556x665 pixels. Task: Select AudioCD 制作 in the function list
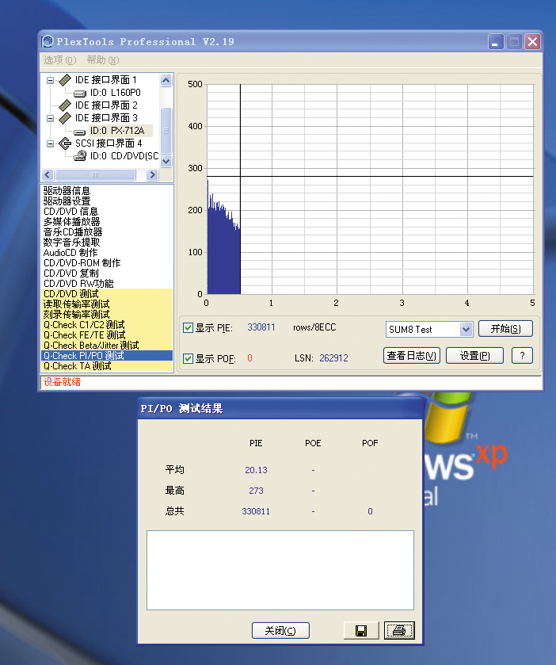(x=107, y=252)
